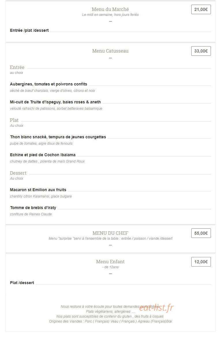Pick Tomme de brebis d'Iraty
The width and height of the screenshot is (221, 339).
pos(33,208)
